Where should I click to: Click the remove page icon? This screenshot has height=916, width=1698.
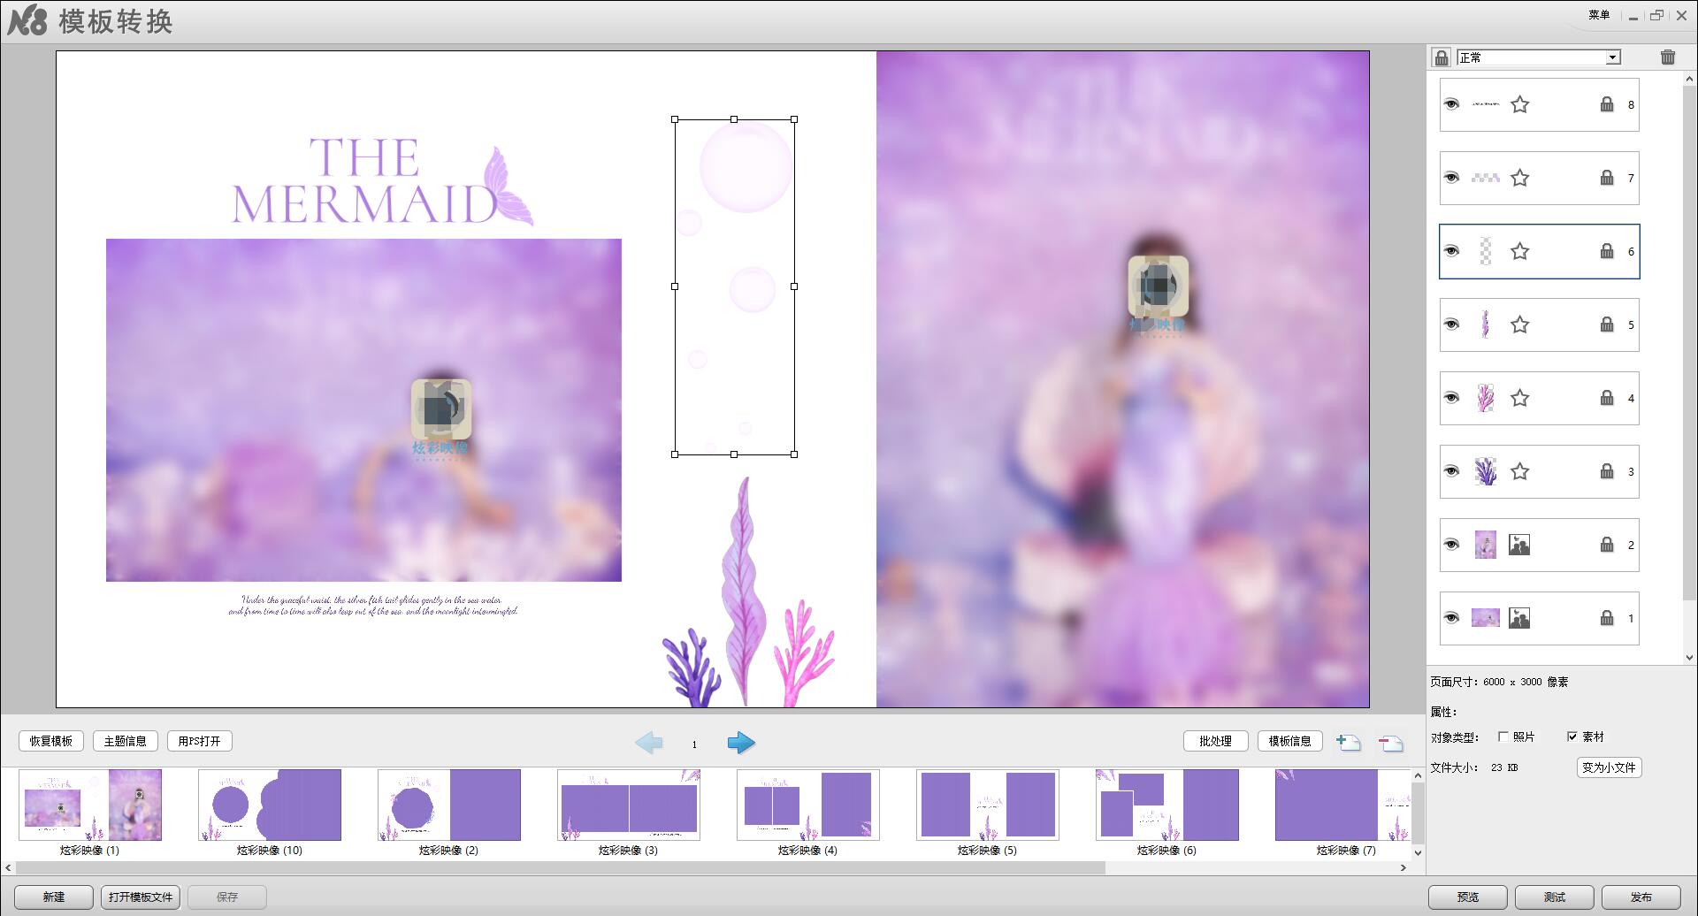(x=1390, y=743)
